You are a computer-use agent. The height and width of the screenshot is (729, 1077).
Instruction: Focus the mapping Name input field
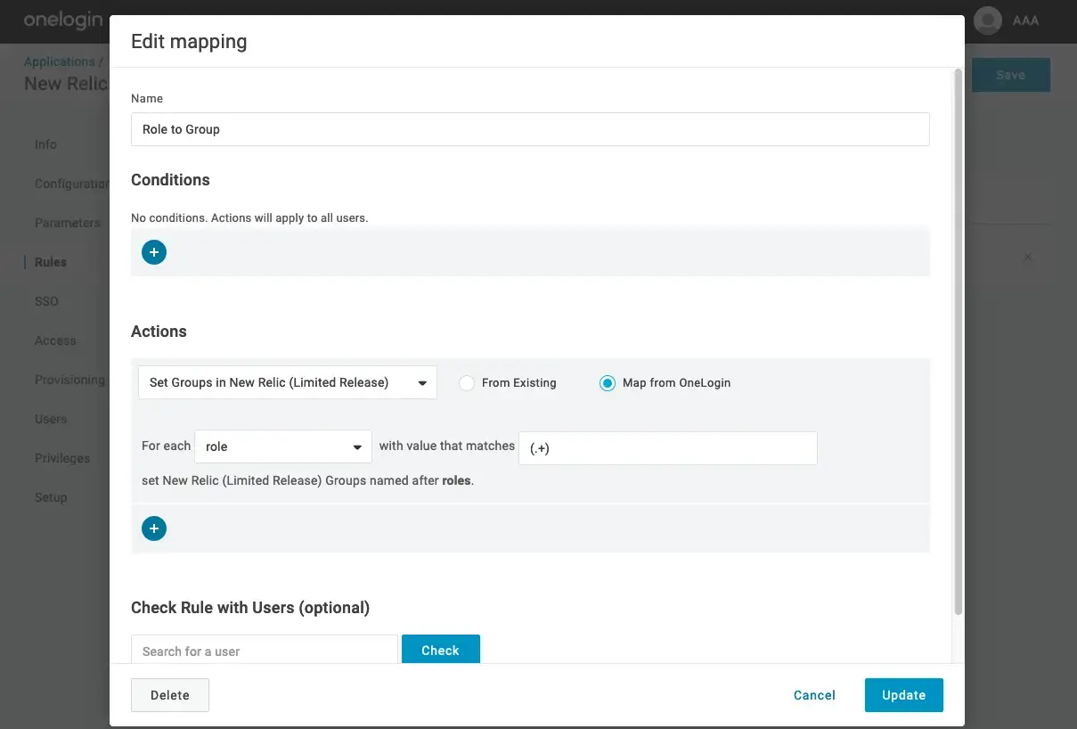click(530, 129)
